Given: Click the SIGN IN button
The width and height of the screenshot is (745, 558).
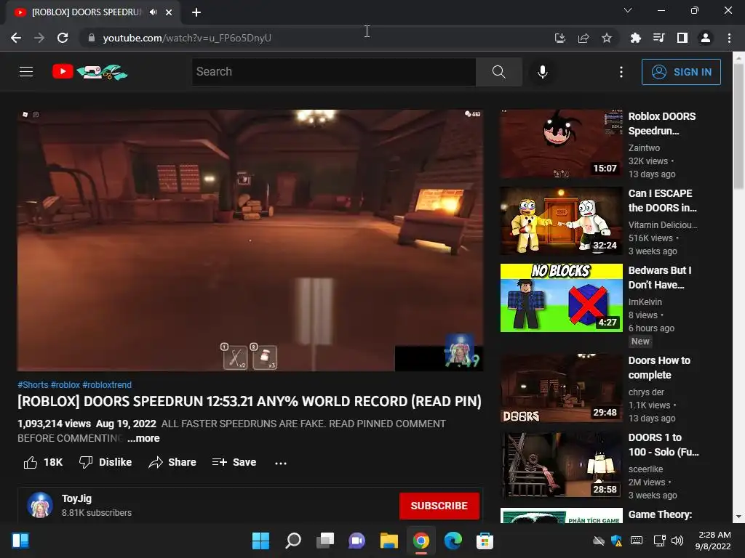Looking at the screenshot, I should 681,72.
